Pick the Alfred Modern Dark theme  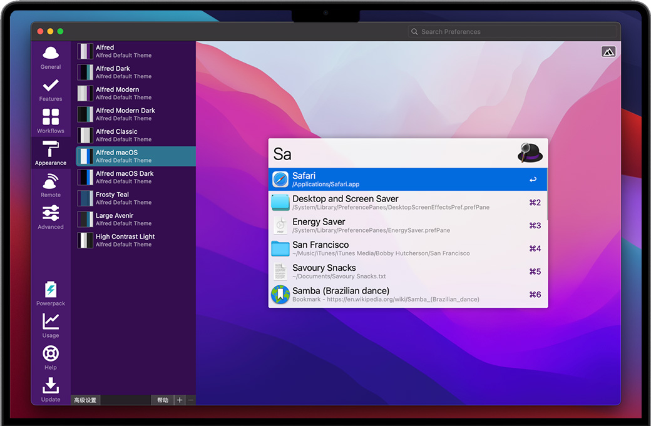point(136,114)
